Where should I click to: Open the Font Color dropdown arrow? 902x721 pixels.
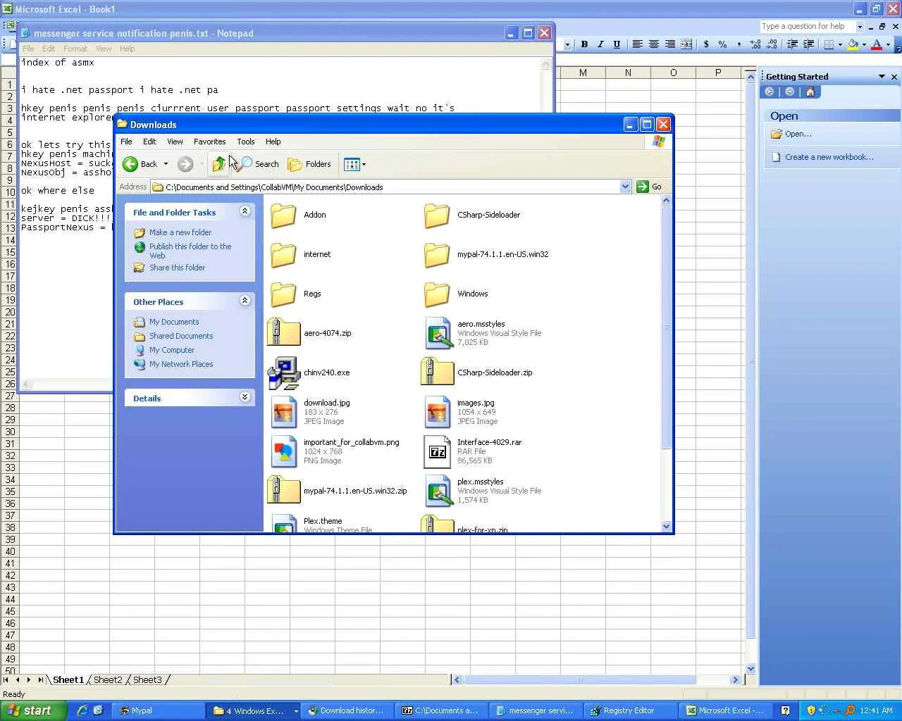point(888,44)
